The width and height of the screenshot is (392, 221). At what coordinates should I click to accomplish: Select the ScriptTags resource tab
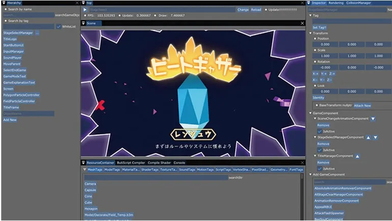tap(223, 169)
